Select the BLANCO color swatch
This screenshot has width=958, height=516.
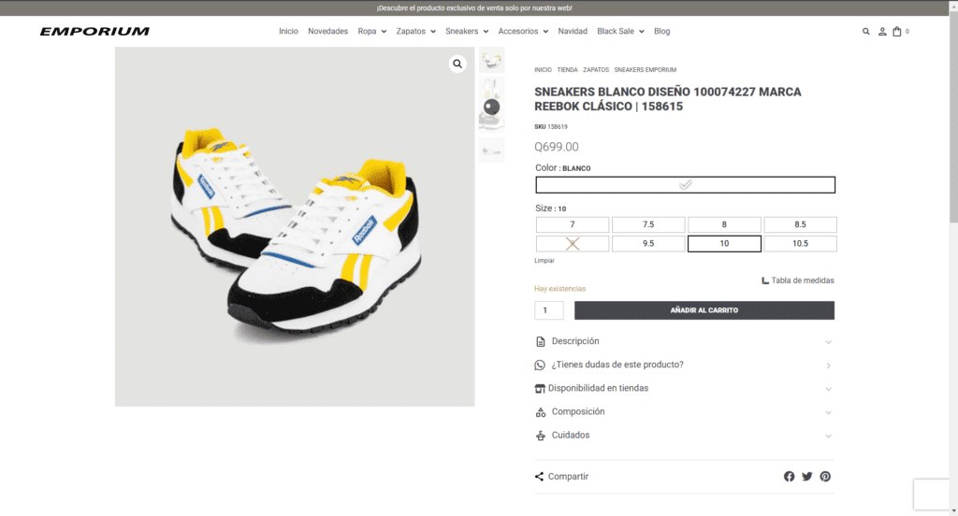(x=685, y=185)
